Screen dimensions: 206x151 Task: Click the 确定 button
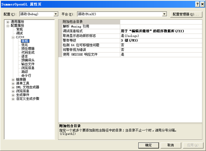(x=148, y=145)
